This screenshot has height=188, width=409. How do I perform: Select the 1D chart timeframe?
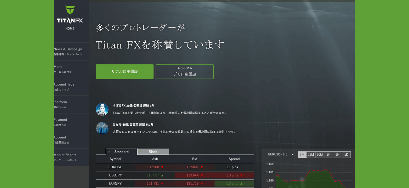(x=346, y=154)
